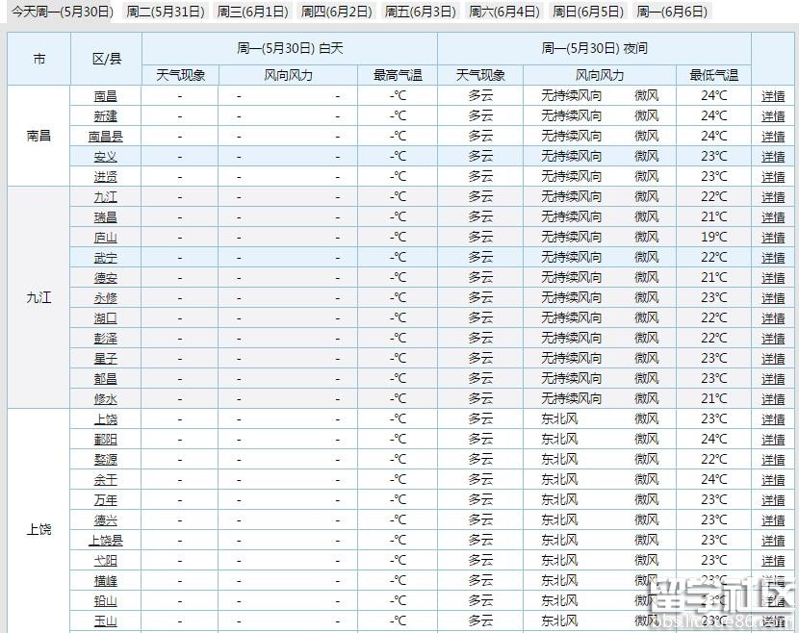Open the 周五(6月3日) forecast tab
This screenshot has height=633, width=799.
(x=421, y=12)
